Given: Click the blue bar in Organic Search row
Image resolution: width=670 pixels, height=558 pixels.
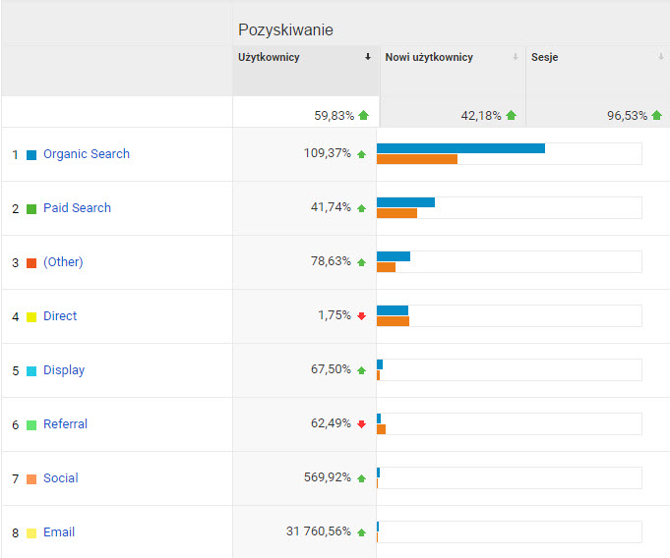Looking at the screenshot, I should [x=460, y=148].
